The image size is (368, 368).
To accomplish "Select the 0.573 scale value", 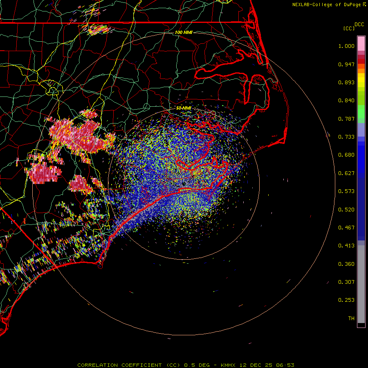I will click(x=346, y=191).
